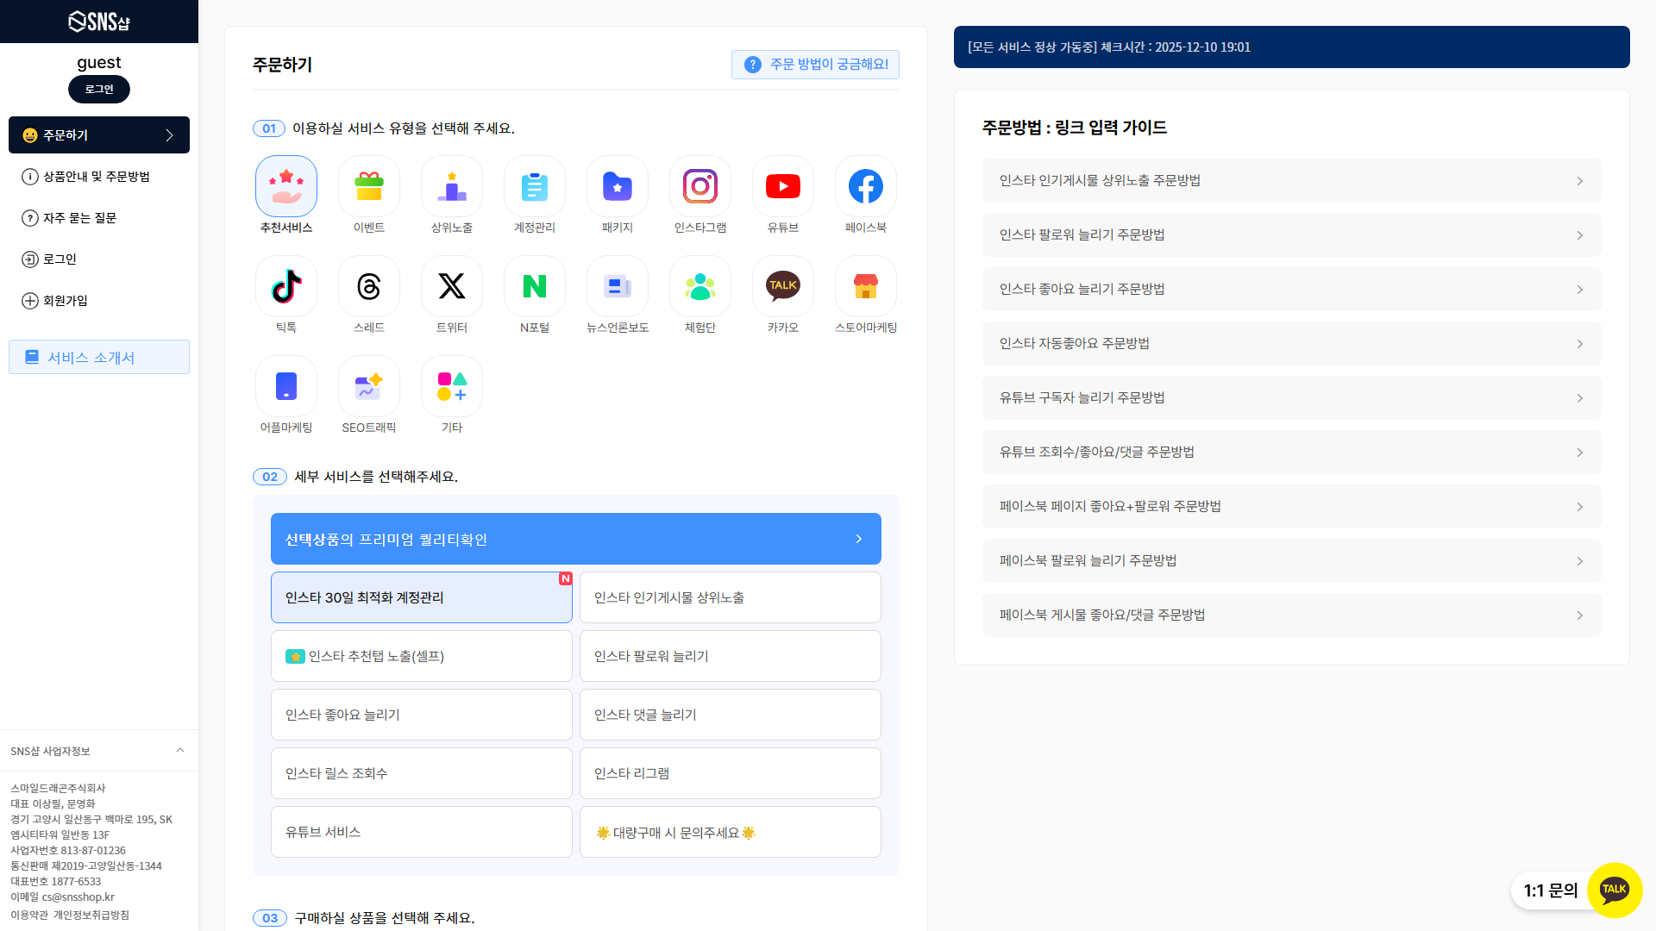Select 인스타 팔로워 늘리기 option

[x=730, y=656]
